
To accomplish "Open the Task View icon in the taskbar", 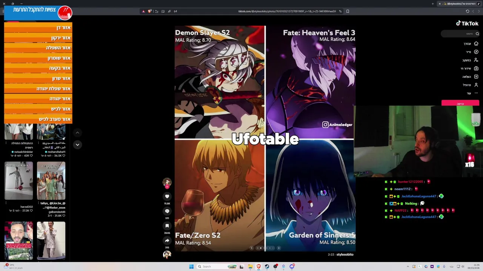I will tap(241, 266).
